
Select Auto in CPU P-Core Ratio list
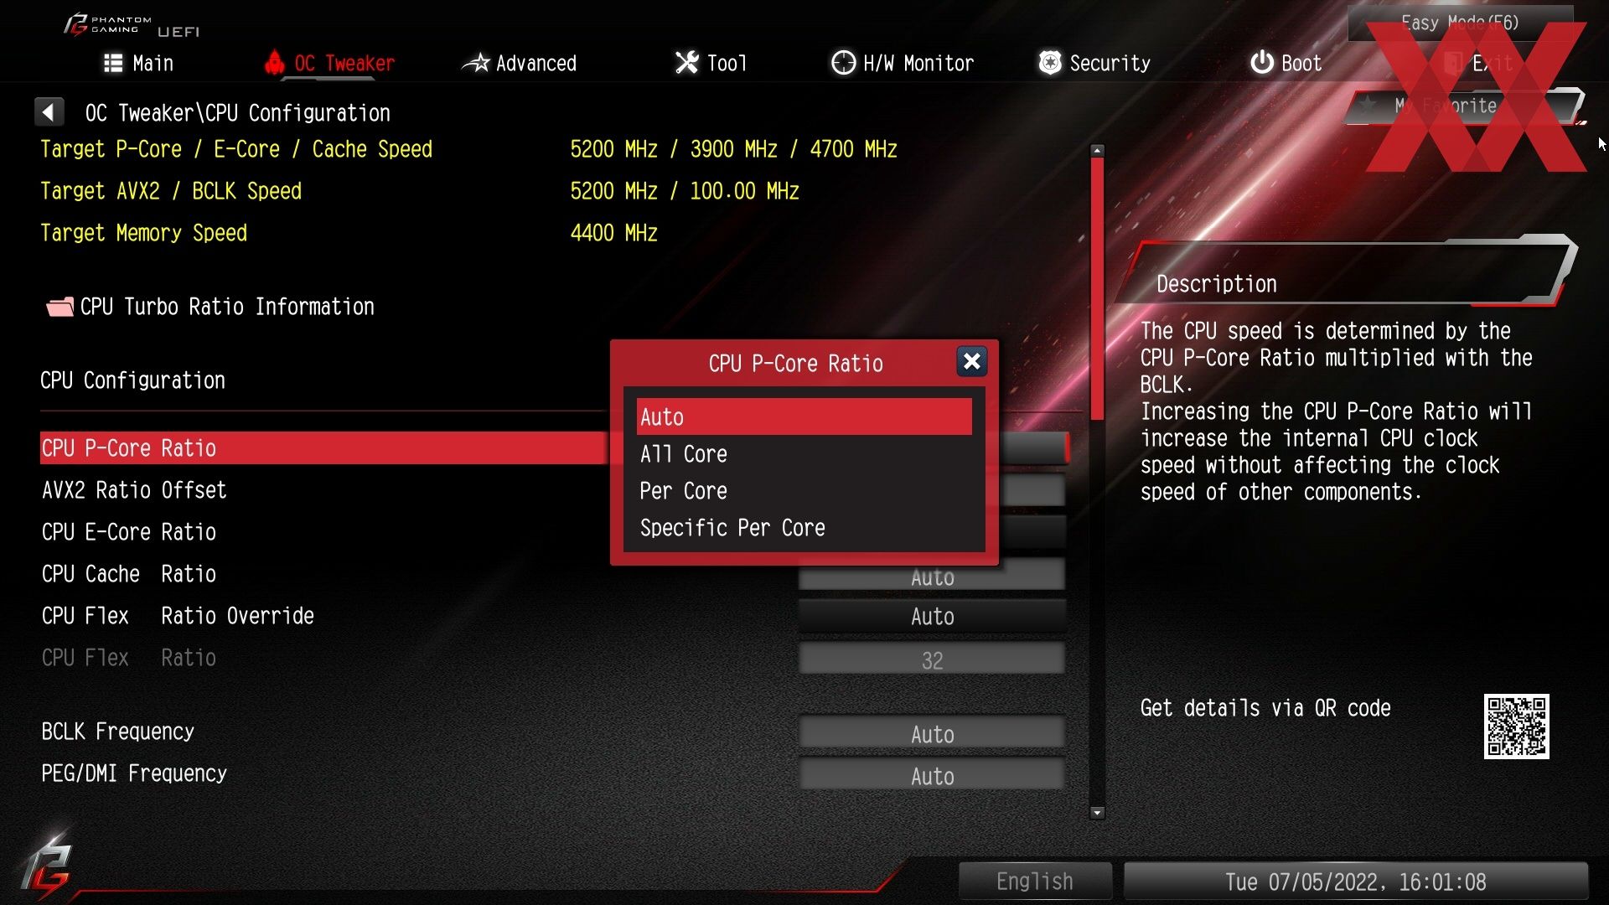(804, 416)
